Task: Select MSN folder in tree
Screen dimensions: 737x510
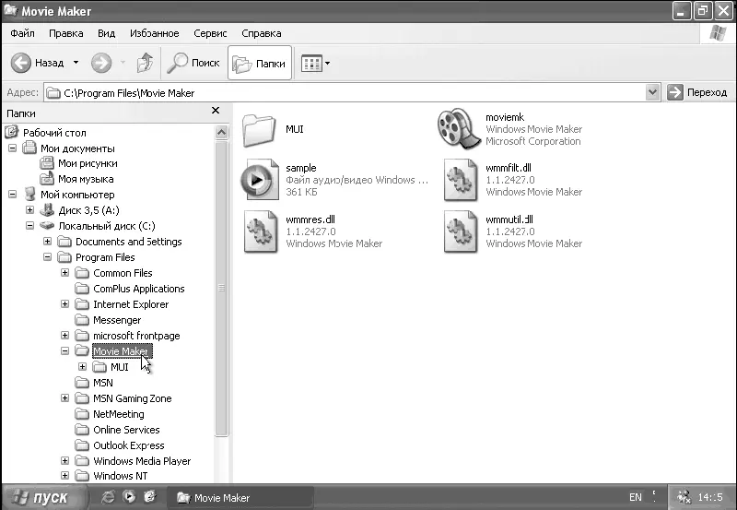Action: click(x=103, y=383)
